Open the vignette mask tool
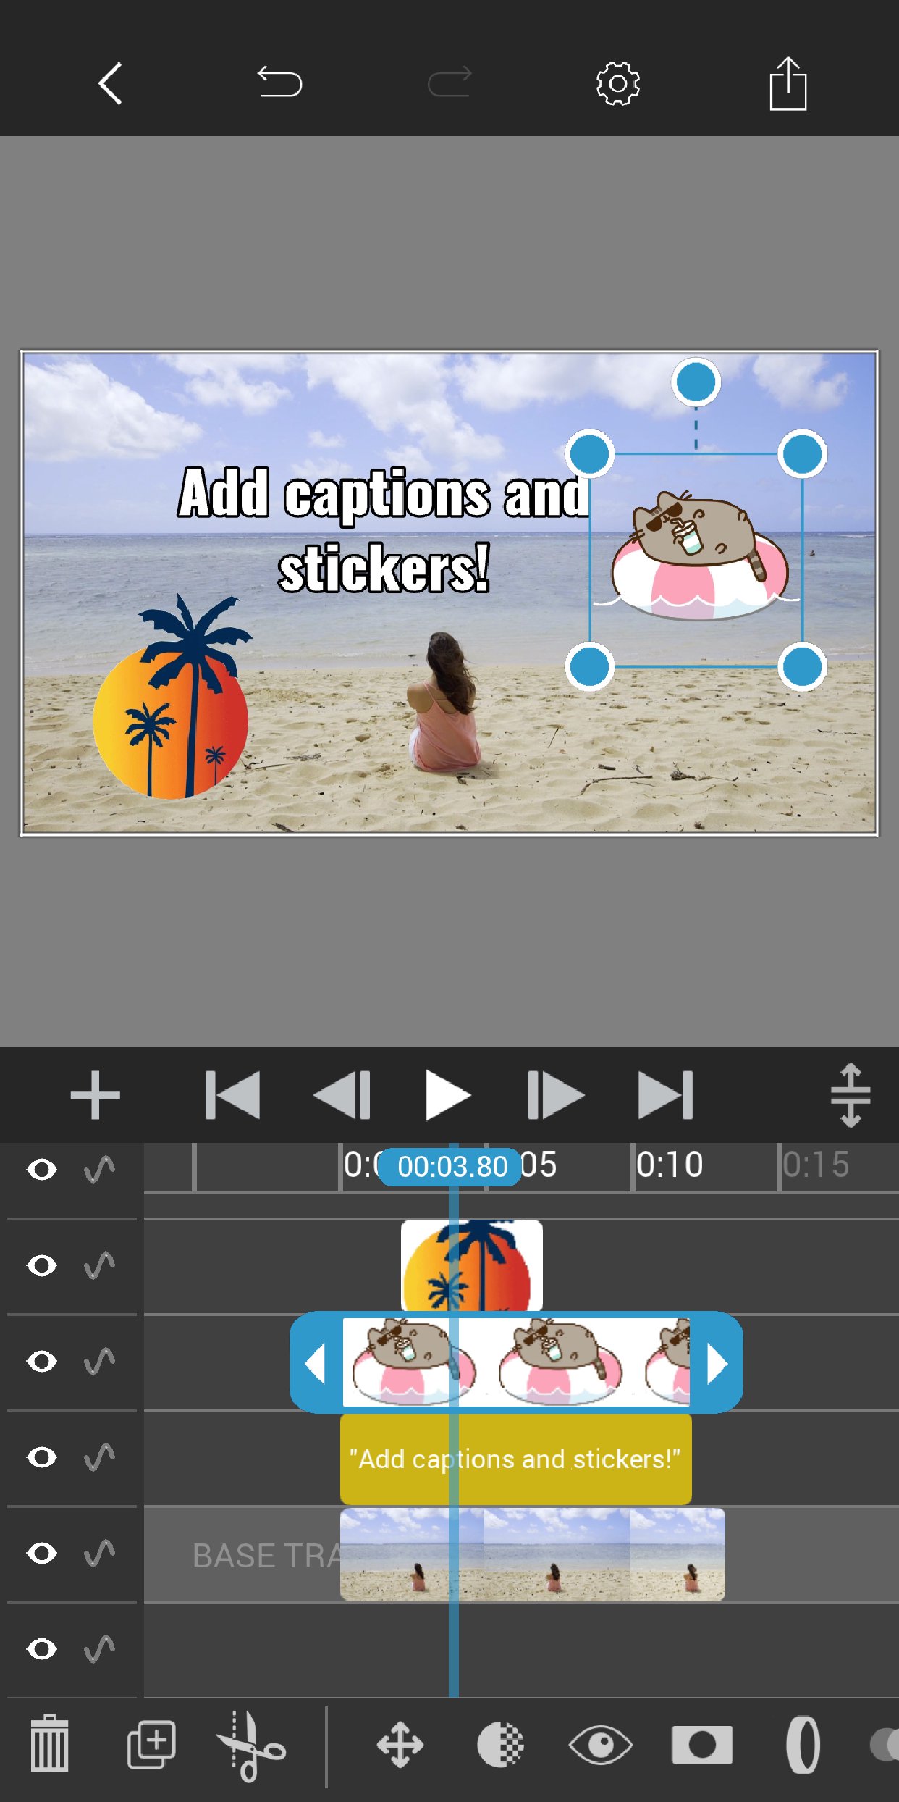The height and width of the screenshot is (1802, 899). point(701,1746)
